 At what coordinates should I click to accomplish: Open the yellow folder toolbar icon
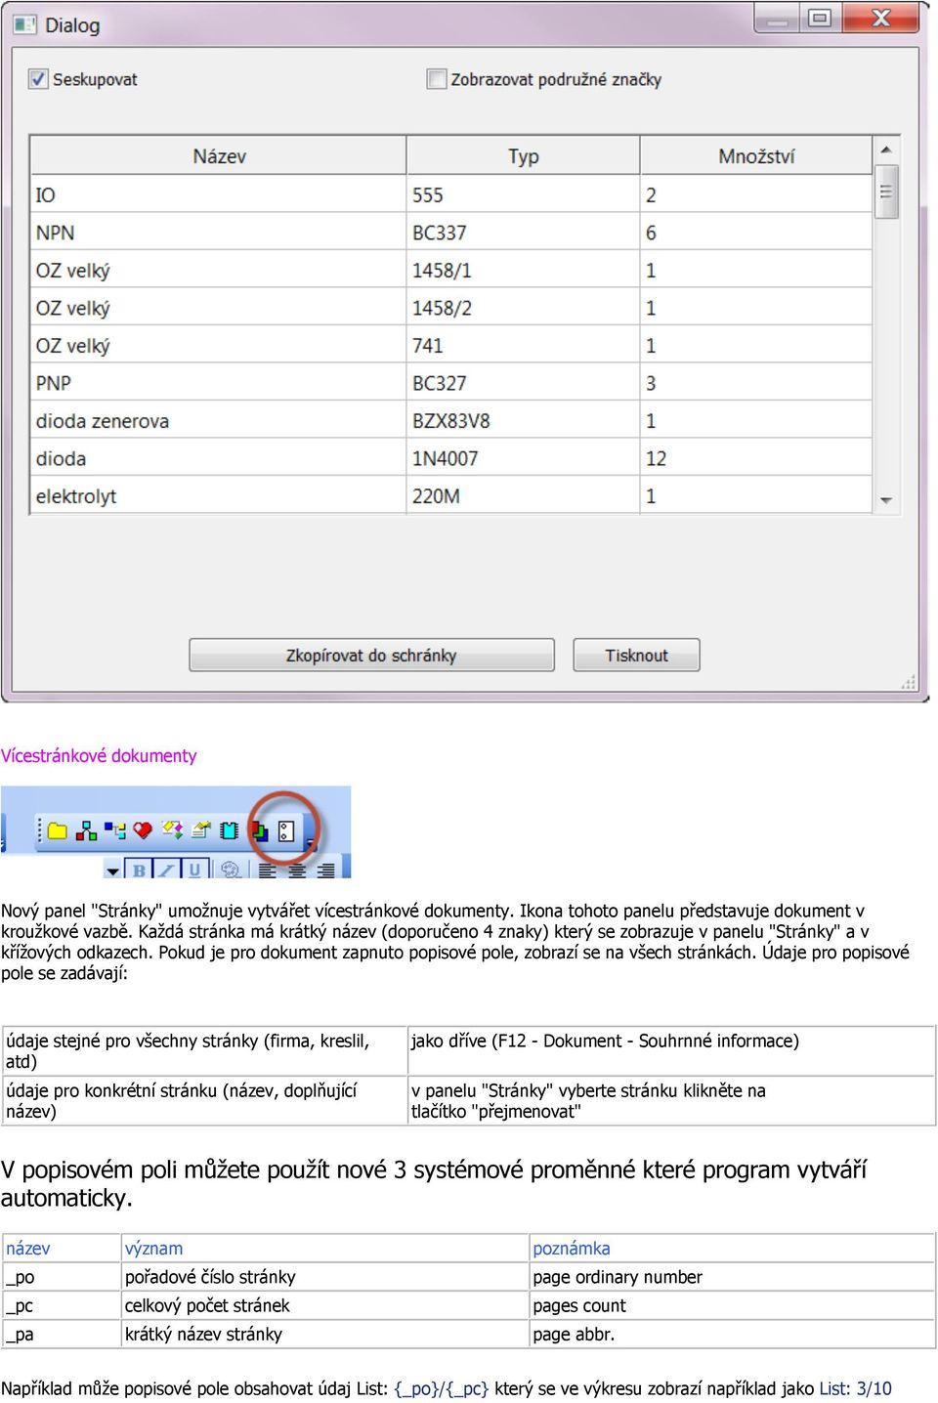pos(58,830)
